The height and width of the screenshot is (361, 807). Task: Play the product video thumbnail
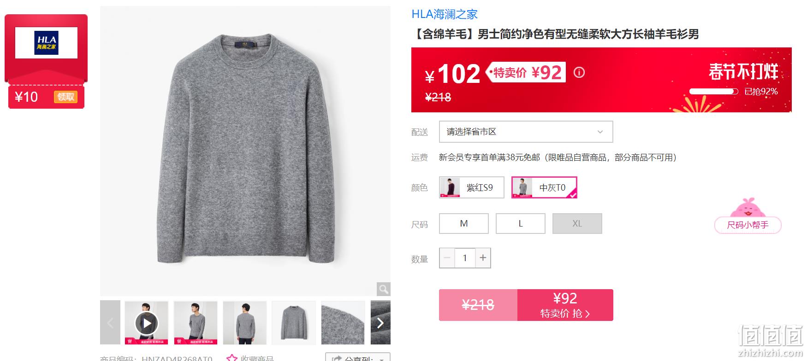point(147,323)
